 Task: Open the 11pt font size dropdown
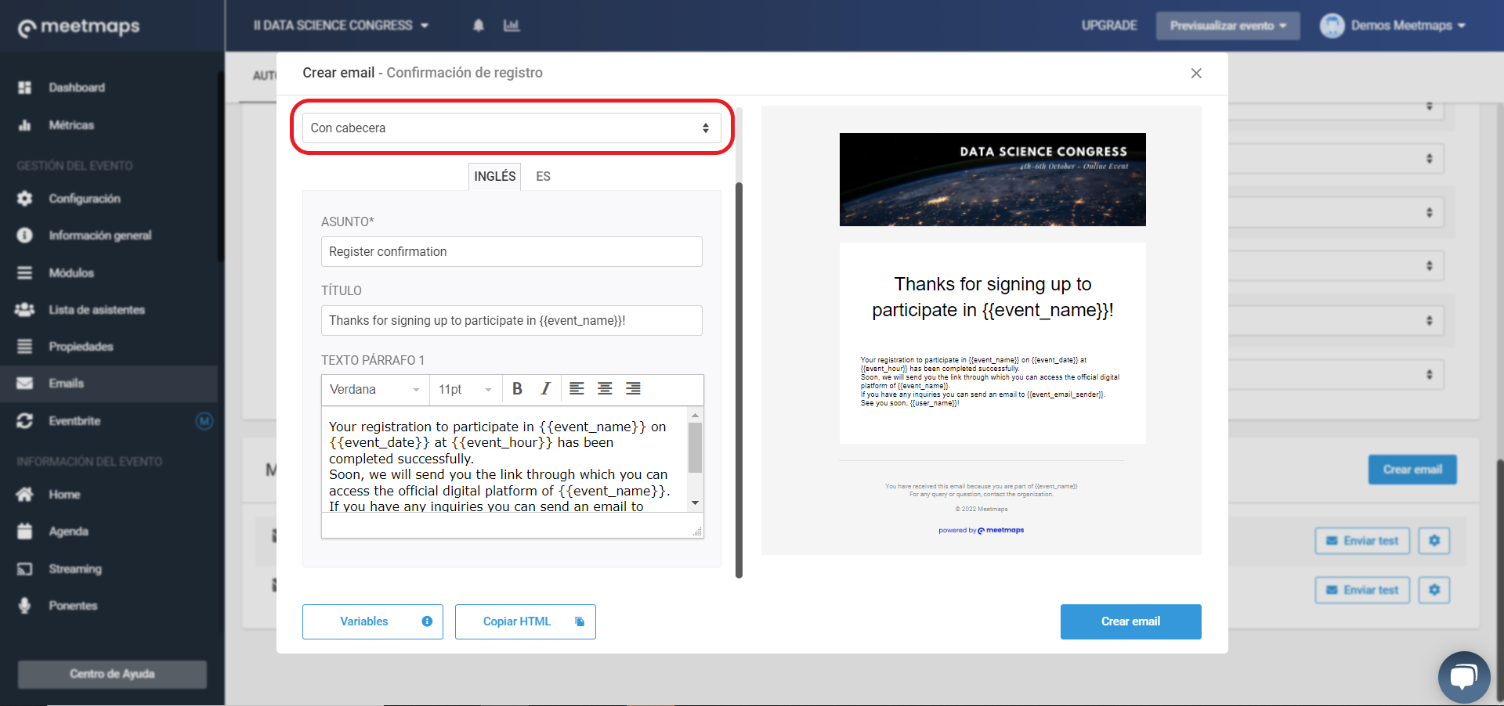(465, 390)
